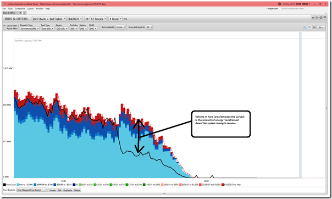Open Bid availability Actual dropdown
This screenshot has height=199, width=332.
[x=120, y=27]
